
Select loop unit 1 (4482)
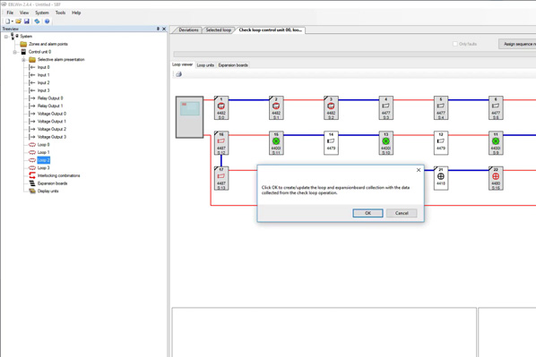pos(221,108)
